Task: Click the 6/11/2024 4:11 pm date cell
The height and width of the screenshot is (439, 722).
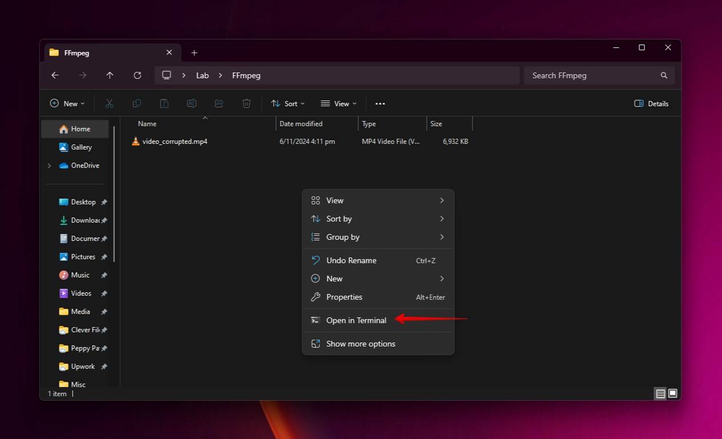Action: [307, 142]
